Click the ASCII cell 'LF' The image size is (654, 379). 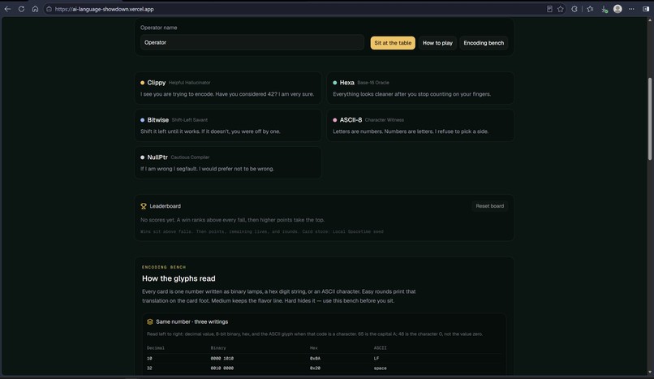(x=376, y=358)
